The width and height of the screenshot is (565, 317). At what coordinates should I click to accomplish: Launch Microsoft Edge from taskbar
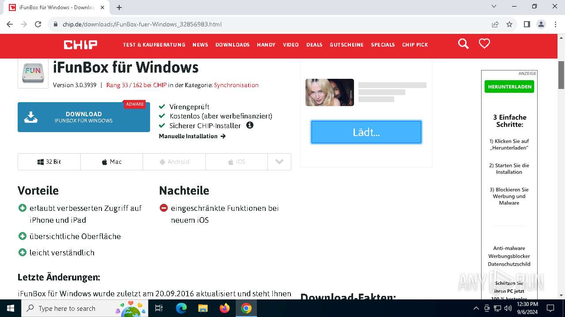point(181,308)
